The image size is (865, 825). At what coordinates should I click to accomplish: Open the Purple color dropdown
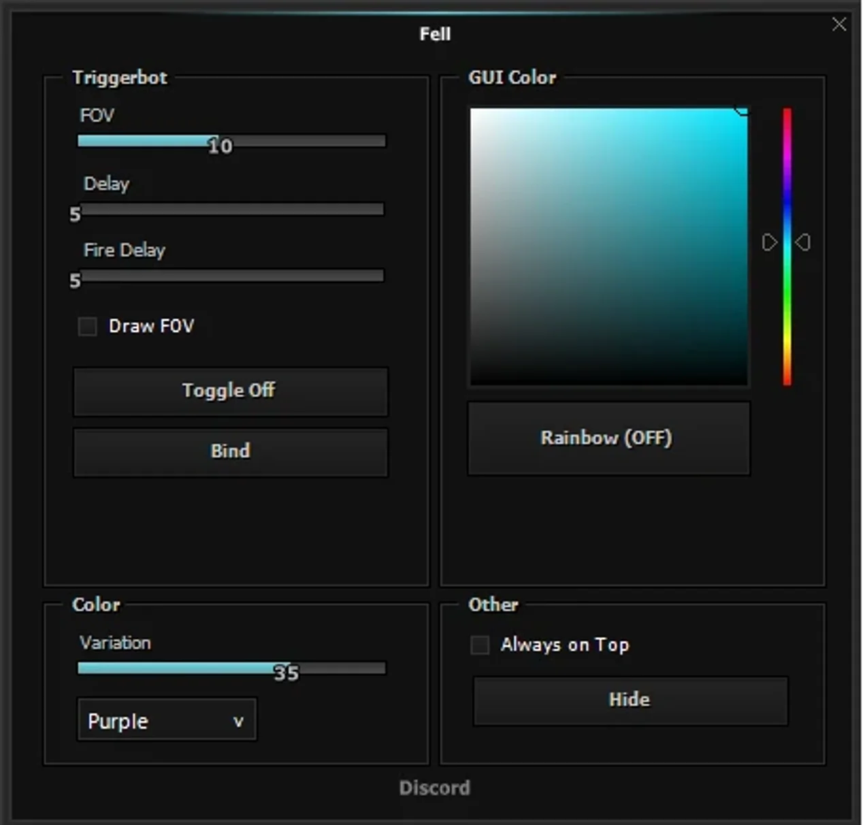coord(167,719)
